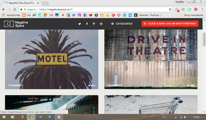206x120 pixels.
Task: Open the Instagram bookmark in bookmarks bar
Action: [x=80, y=15]
